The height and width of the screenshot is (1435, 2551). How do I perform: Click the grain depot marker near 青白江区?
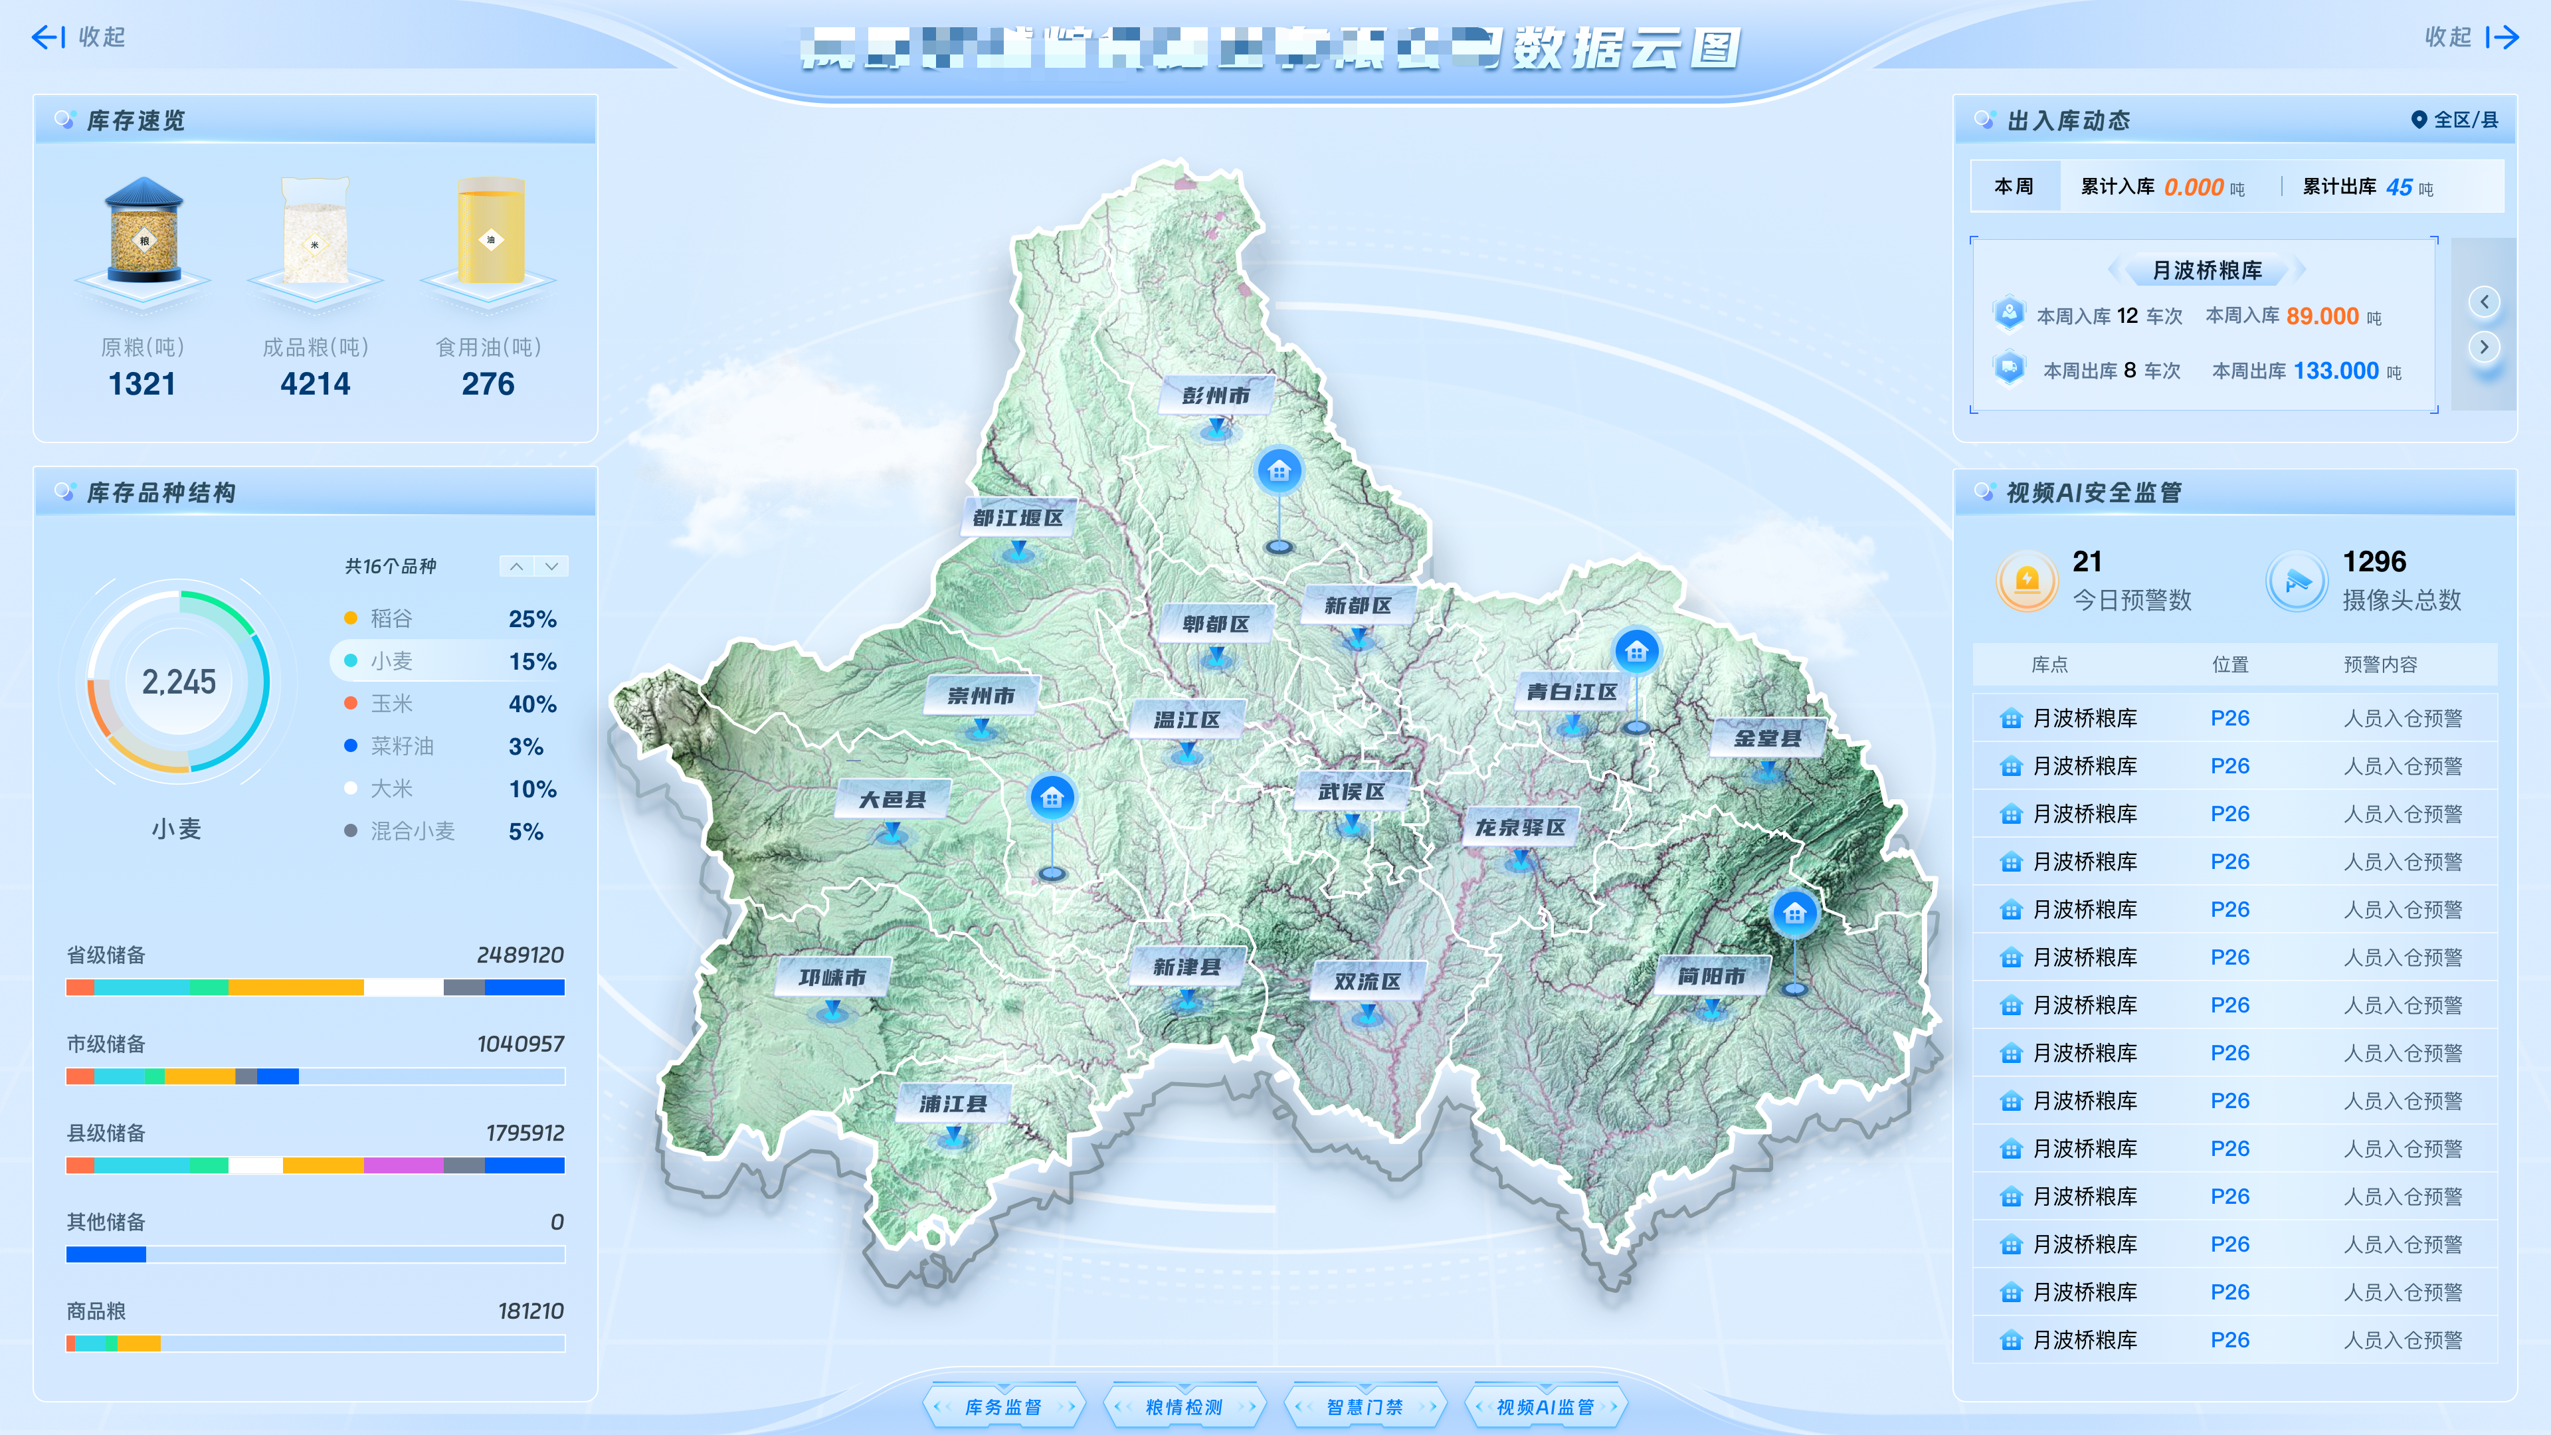click(1636, 652)
